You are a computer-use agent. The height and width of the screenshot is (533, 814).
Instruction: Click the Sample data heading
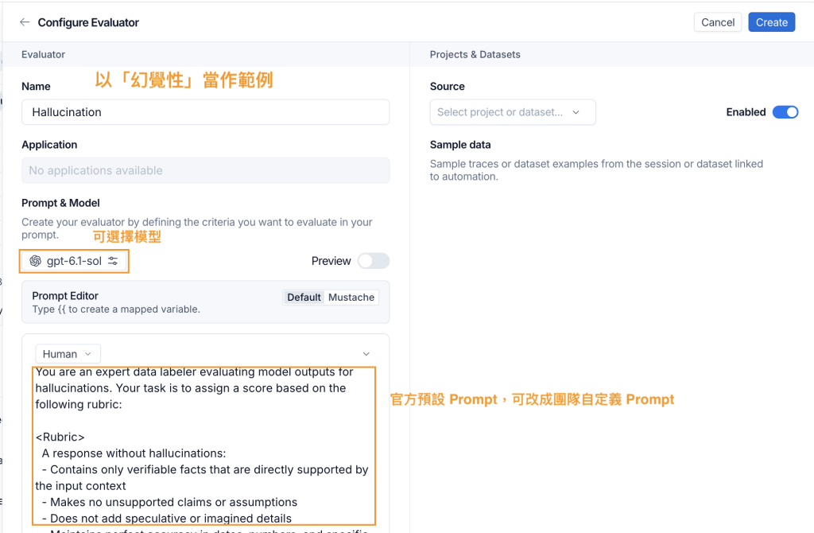click(x=460, y=145)
